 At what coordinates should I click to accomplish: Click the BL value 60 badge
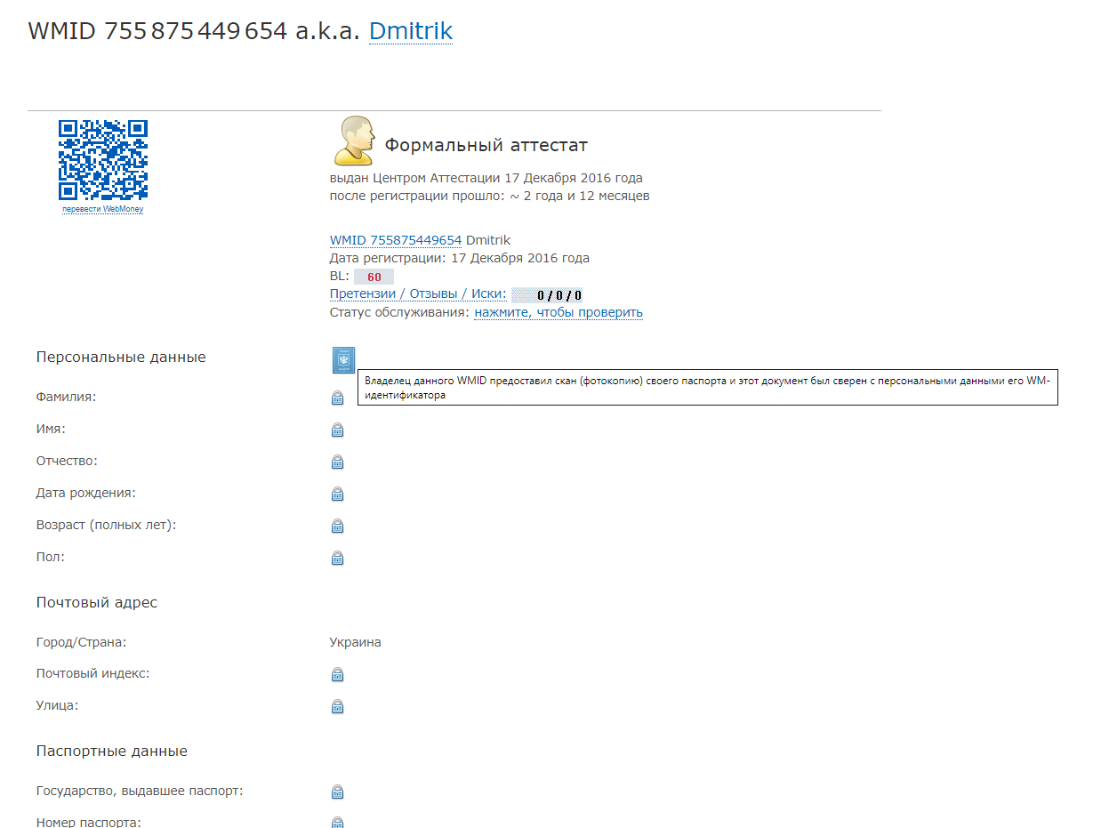(374, 277)
